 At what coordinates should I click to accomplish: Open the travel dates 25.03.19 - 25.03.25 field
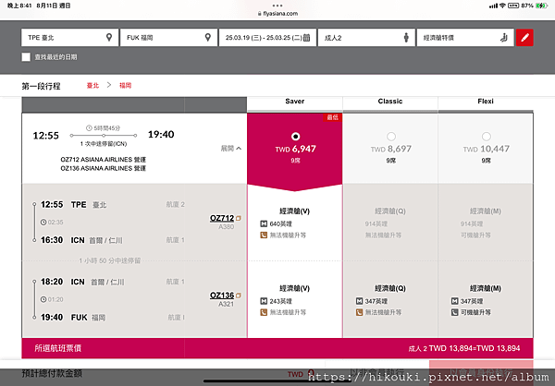[x=267, y=38]
